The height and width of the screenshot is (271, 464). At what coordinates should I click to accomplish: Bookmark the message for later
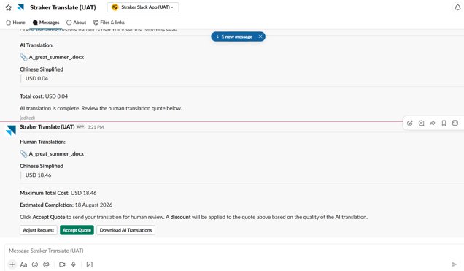[x=444, y=123]
